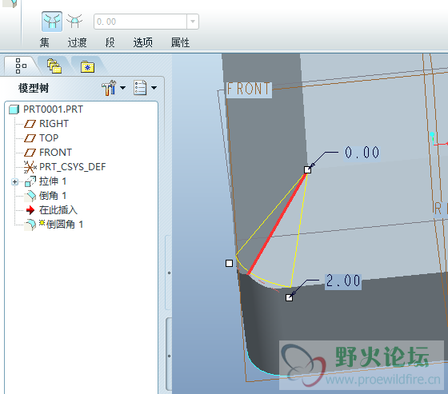This screenshot has height=394, width=448.
Task: Click the left edge drag handle square
Action: [229, 263]
